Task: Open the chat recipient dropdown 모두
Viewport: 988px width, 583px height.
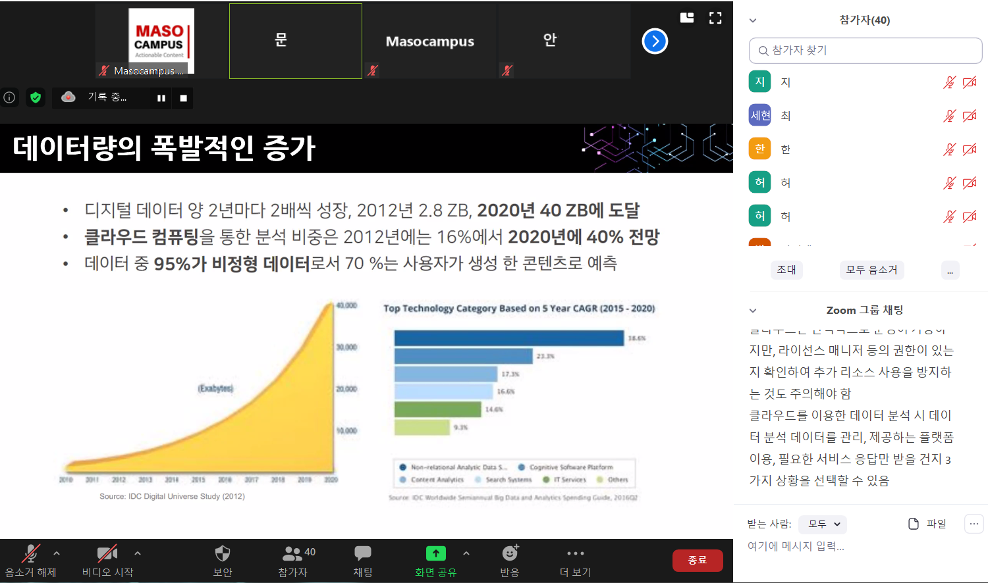Action: [x=823, y=524]
